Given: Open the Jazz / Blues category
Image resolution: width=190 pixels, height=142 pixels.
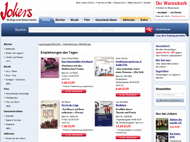Looking at the screenshot, I should coord(11,71).
